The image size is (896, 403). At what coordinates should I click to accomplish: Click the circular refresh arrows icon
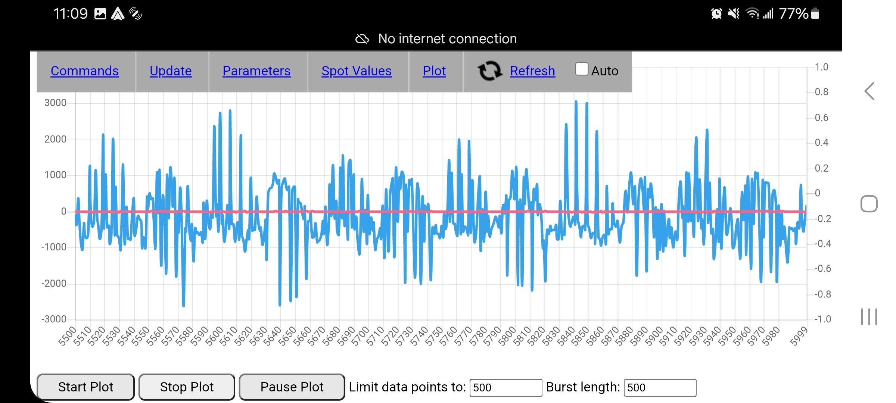[x=489, y=71]
